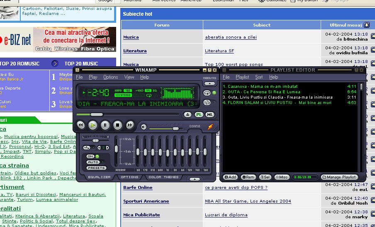The width and height of the screenshot is (375, 227).
Task: Switch to COLOR THEMES tab
Action: pyautogui.click(x=163, y=177)
